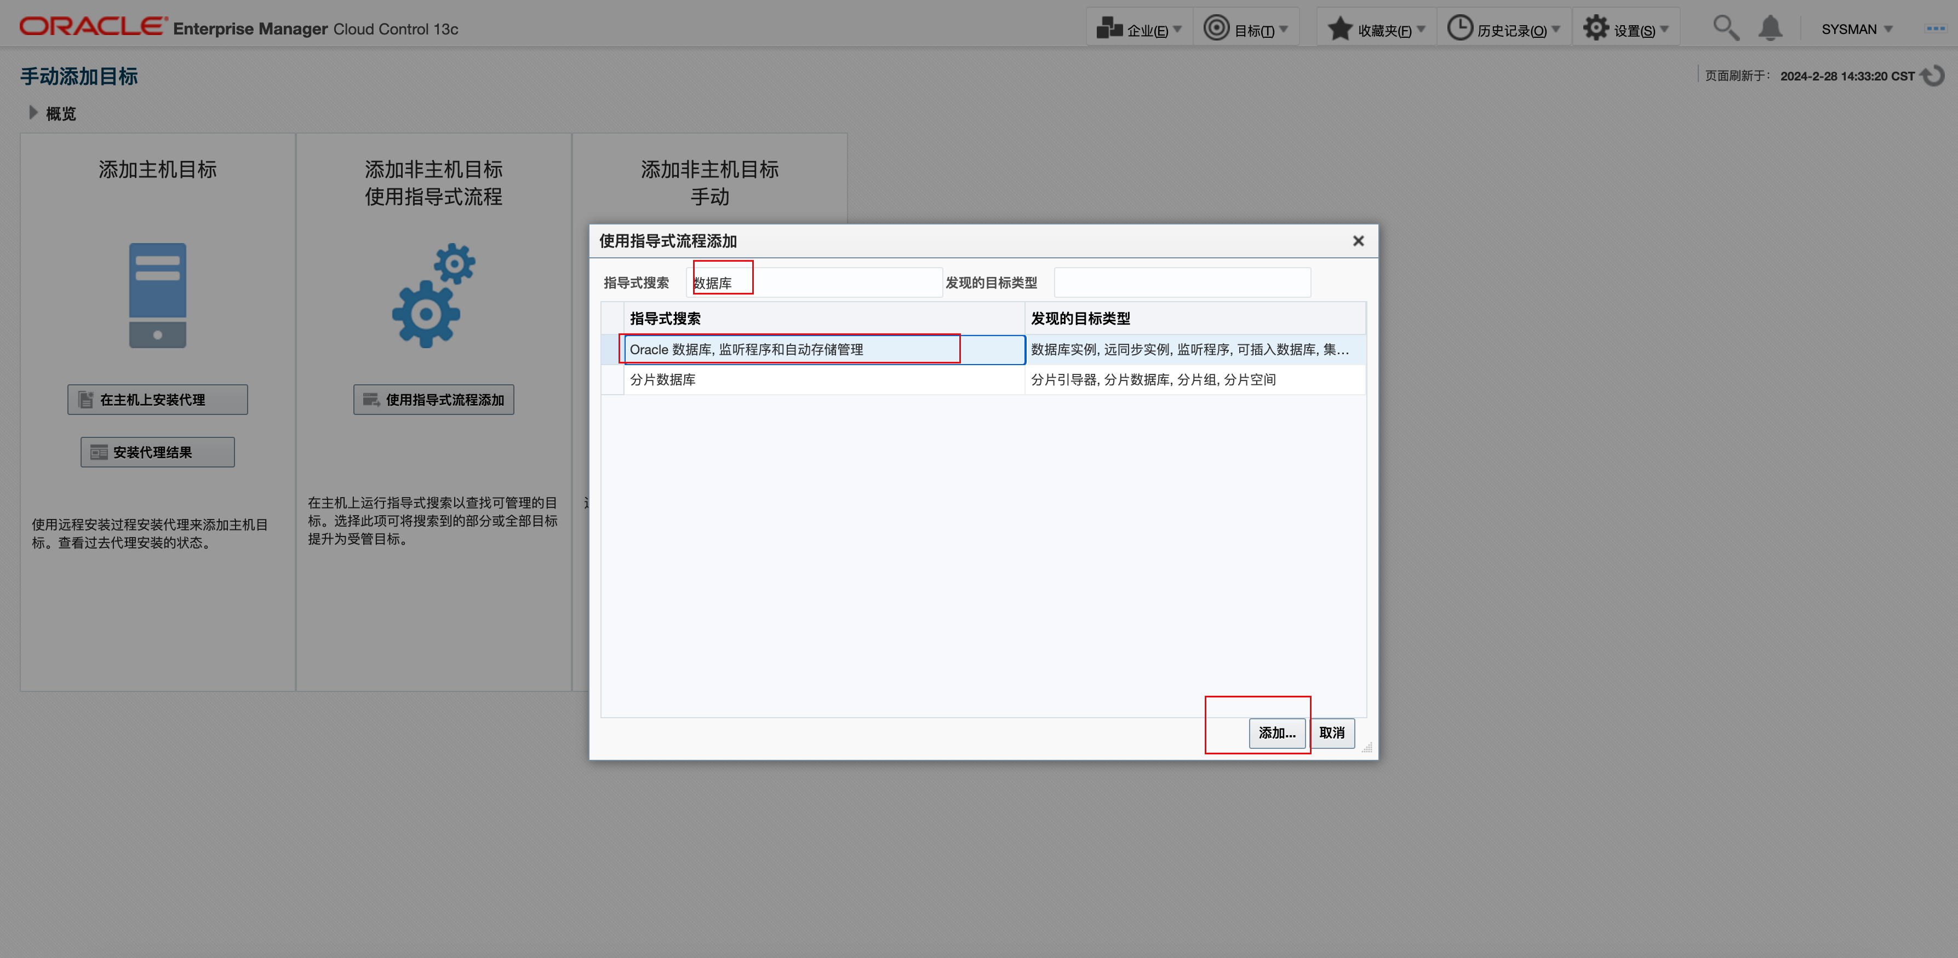1958x958 pixels.
Task: Click the page refresh icon
Action: (1932, 76)
